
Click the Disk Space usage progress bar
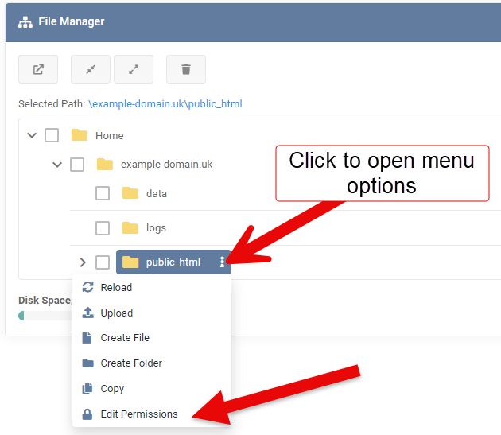pos(45,316)
